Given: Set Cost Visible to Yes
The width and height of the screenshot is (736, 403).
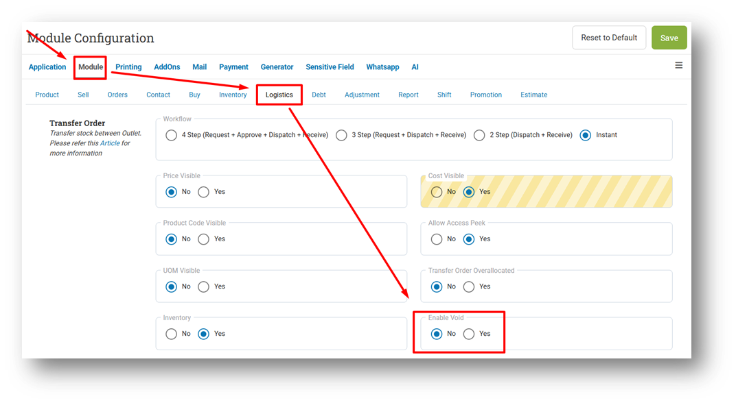Looking at the screenshot, I should [468, 192].
